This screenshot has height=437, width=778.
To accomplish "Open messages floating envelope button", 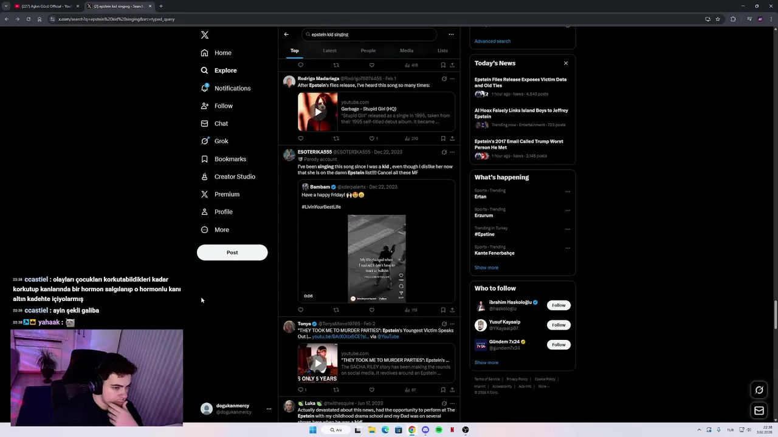I will point(759,411).
